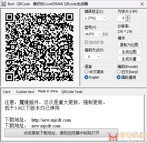147x143 pixels.
Task: Click the 点击复制下载地址 copy button
Action: [61, 133]
